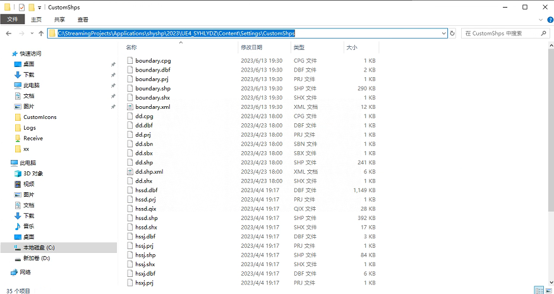Select 视频 in navigation pane
The image size is (554, 294).
[28, 184]
